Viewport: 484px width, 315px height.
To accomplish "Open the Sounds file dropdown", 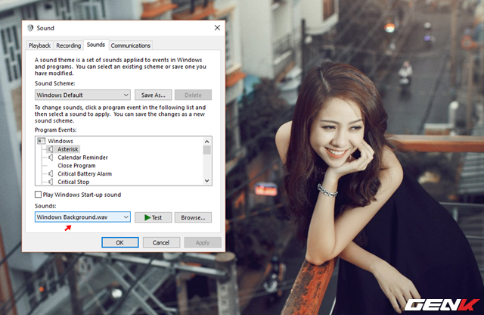I will (x=82, y=217).
